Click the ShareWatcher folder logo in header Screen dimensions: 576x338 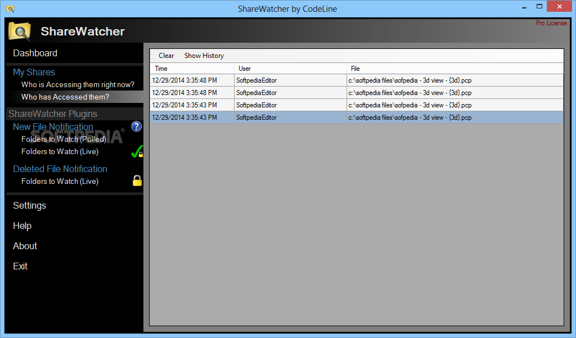[x=20, y=31]
